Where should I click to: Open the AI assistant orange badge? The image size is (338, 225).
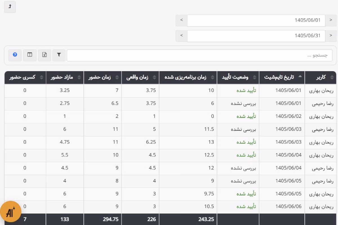tap(11, 211)
